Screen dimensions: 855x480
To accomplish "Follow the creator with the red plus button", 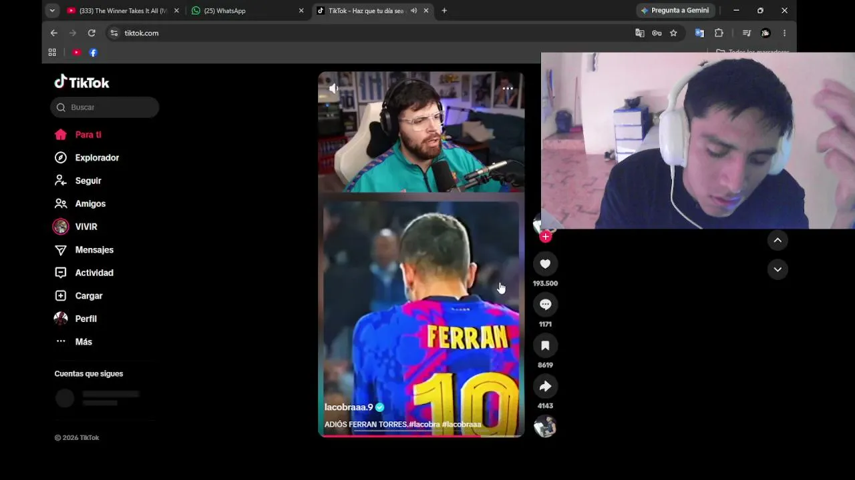I will tap(546, 237).
